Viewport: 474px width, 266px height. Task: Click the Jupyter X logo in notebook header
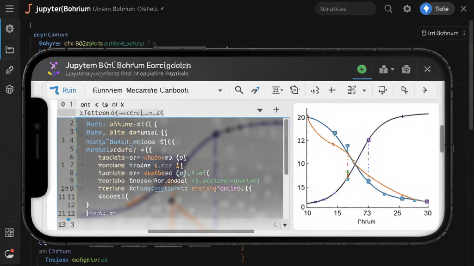pyautogui.click(x=54, y=69)
